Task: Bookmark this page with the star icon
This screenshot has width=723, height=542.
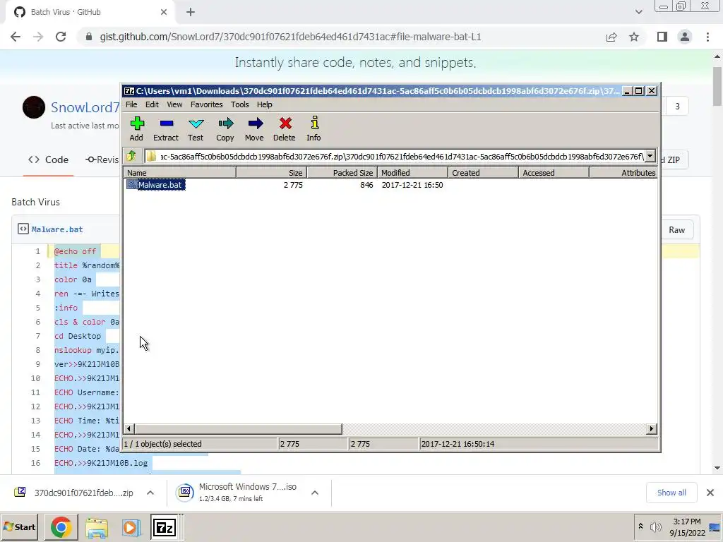Action: pyautogui.click(x=634, y=37)
